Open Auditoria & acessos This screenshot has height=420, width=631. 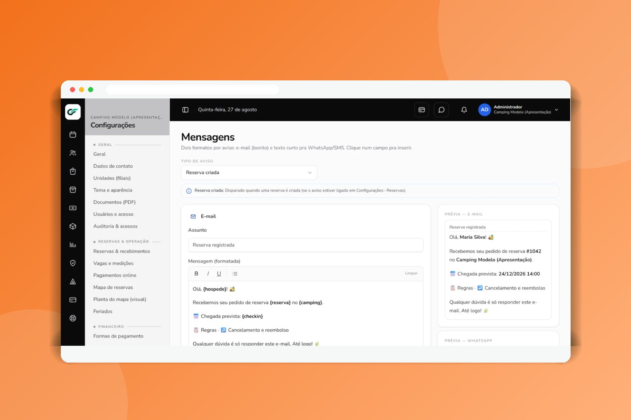115,226
